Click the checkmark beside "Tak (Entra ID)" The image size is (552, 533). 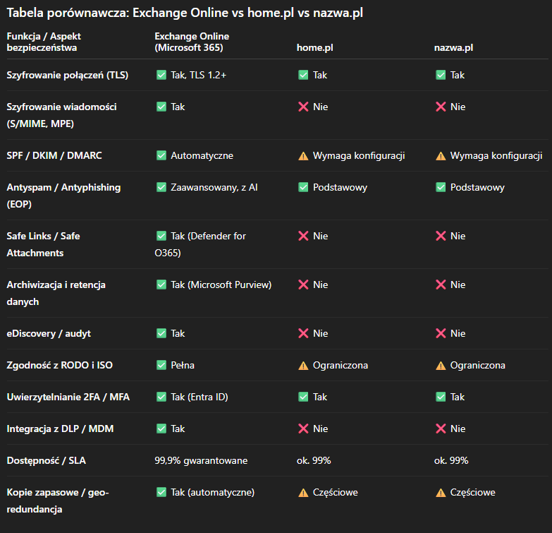tap(161, 397)
